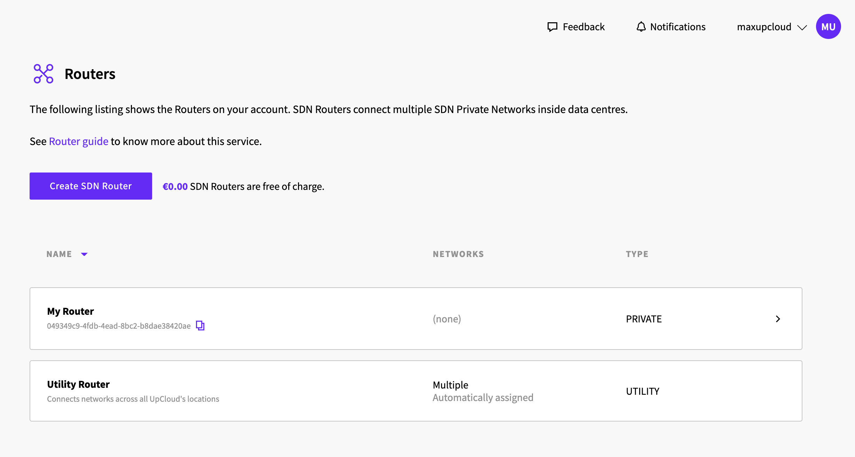Click the Feedback speech bubble icon
Viewport: 855px width, 457px height.
click(x=552, y=27)
